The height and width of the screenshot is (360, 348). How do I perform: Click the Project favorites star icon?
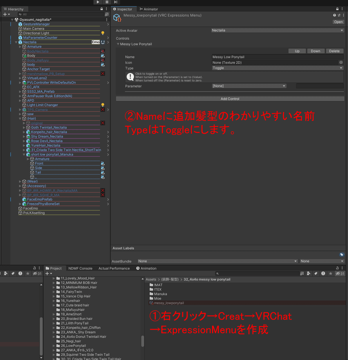(330, 274)
